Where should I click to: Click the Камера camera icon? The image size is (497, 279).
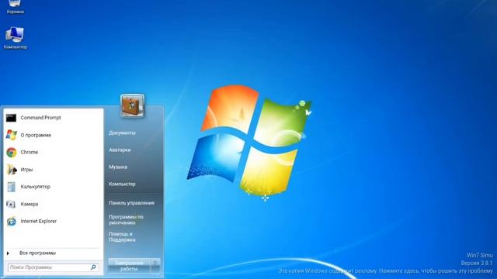(x=11, y=204)
